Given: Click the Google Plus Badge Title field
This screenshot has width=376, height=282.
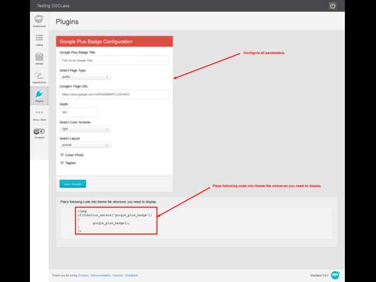Looking at the screenshot, I should click(x=114, y=60).
